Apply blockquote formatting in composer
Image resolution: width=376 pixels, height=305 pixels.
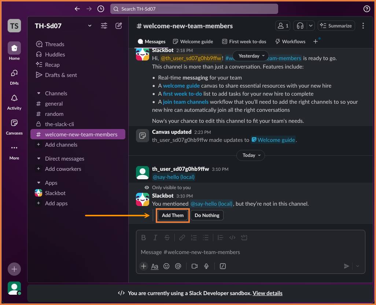(x=220, y=238)
